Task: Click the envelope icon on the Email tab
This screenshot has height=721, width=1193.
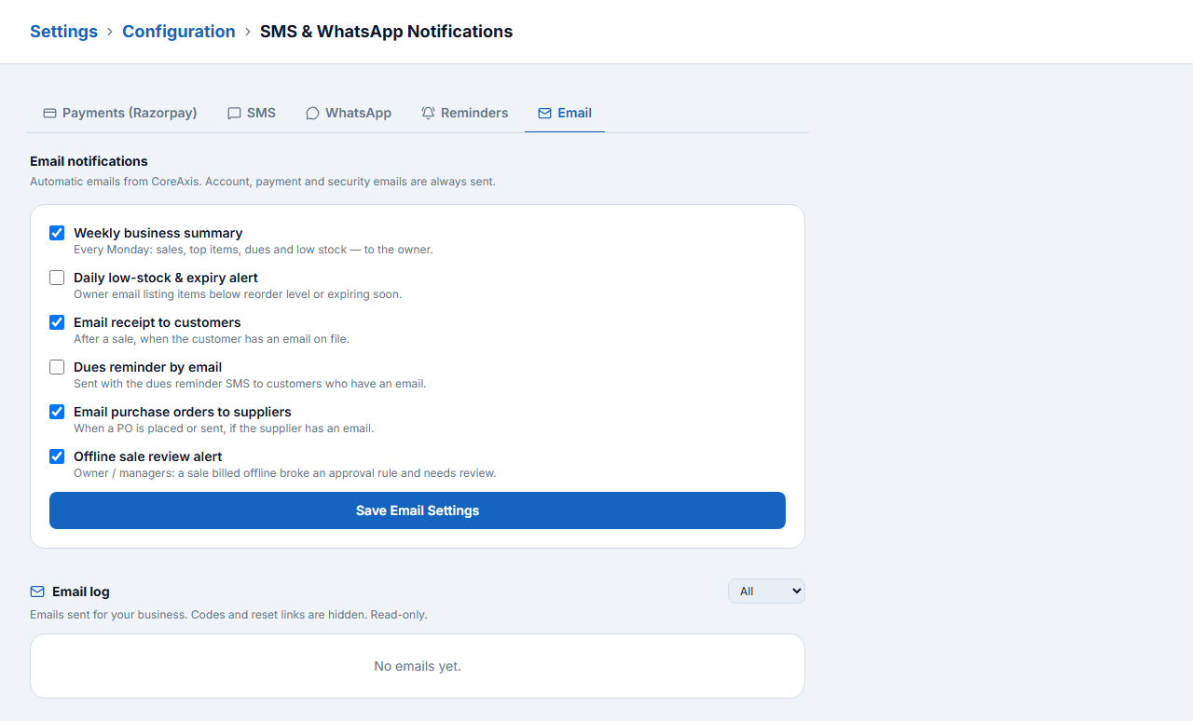Action: click(x=545, y=113)
